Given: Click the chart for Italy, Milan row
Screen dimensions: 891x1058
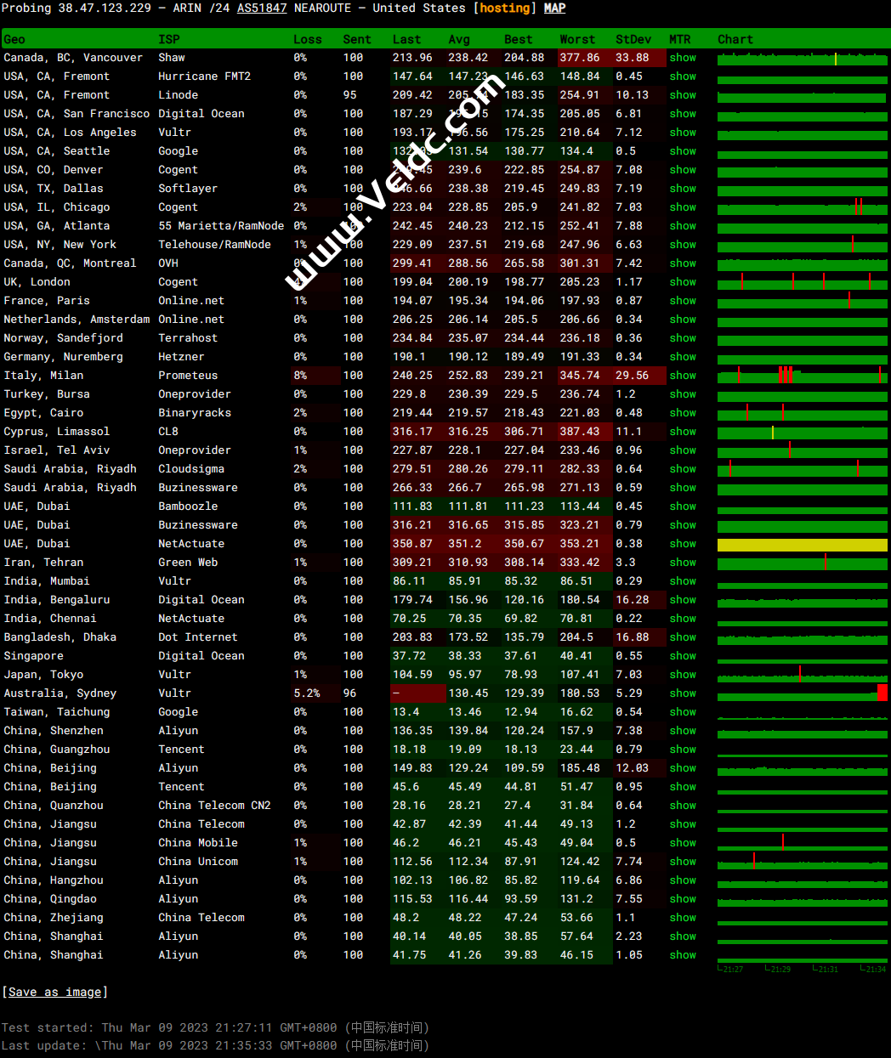Looking at the screenshot, I should point(802,376).
